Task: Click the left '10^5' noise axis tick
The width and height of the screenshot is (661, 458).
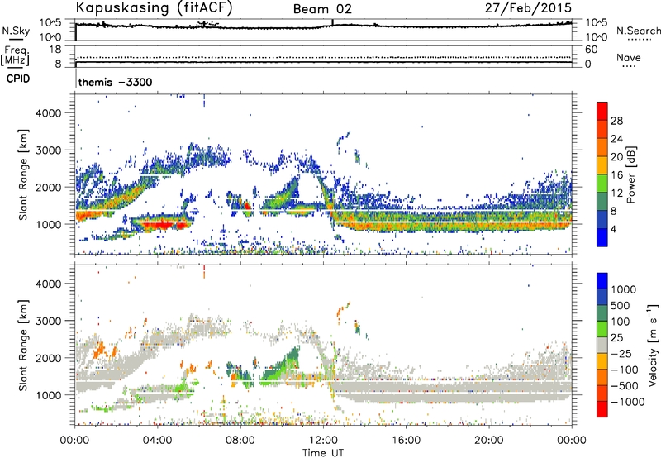Action: coord(50,23)
